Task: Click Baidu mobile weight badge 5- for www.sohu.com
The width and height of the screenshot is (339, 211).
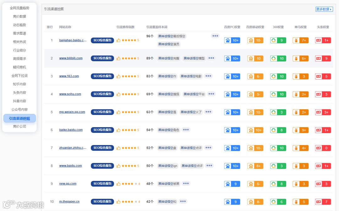Action: click(x=255, y=94)
